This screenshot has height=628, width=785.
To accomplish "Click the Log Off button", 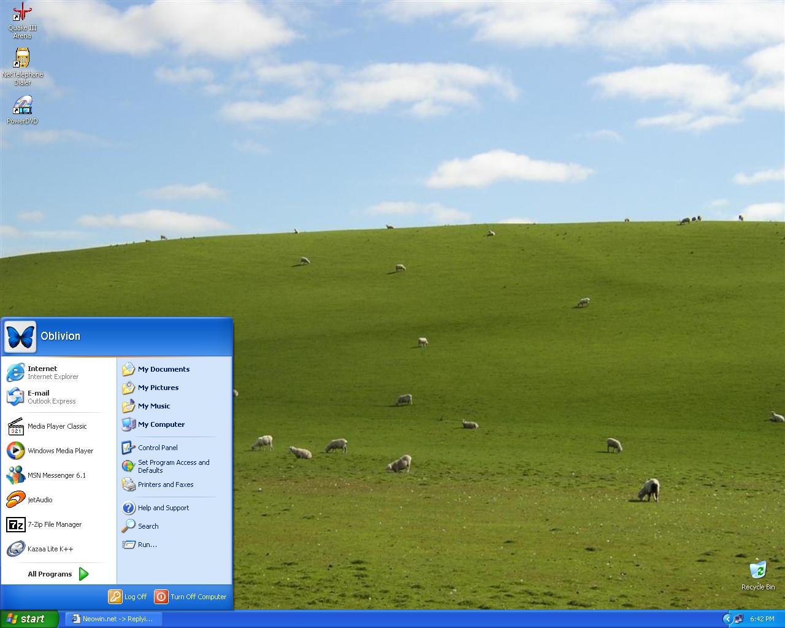I will coord(128,597).
